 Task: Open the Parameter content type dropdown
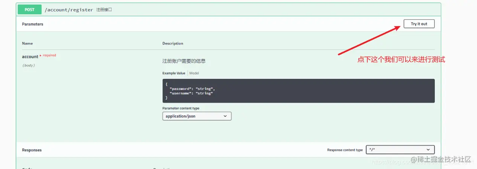tap(197, 116)
